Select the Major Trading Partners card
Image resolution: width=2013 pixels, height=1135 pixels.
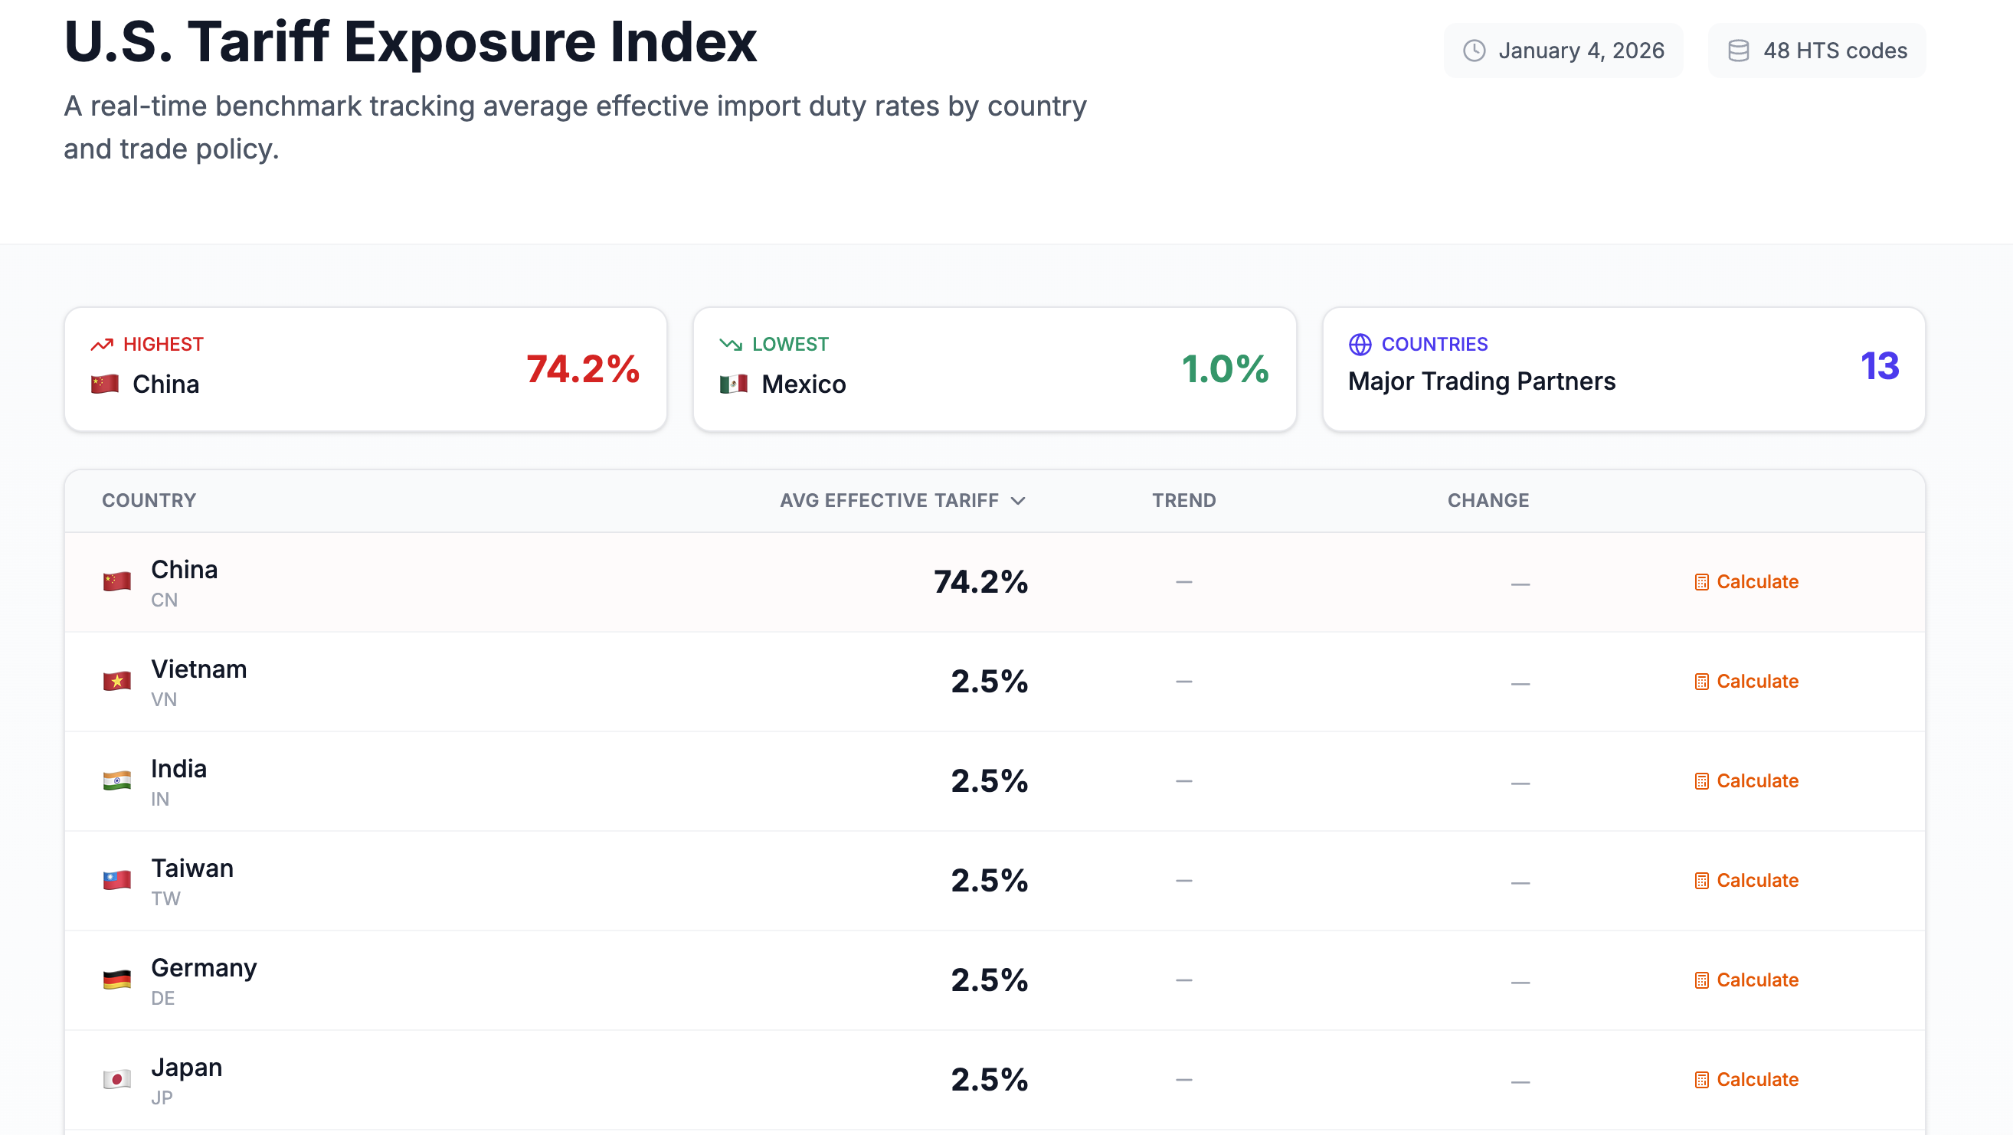pos(1624,369)
